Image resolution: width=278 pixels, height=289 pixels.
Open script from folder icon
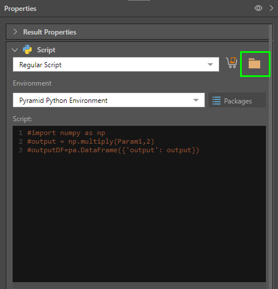[x=254, y=63]
